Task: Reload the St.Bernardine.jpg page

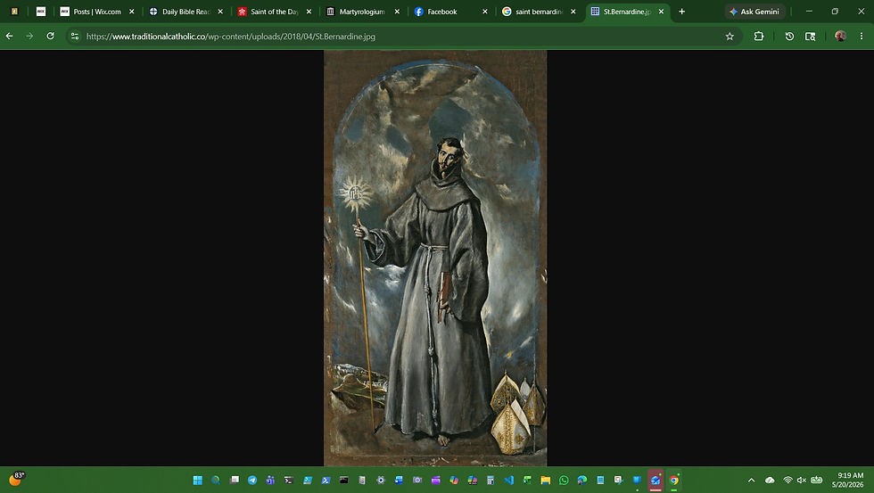Action: [x=50, y=37]
